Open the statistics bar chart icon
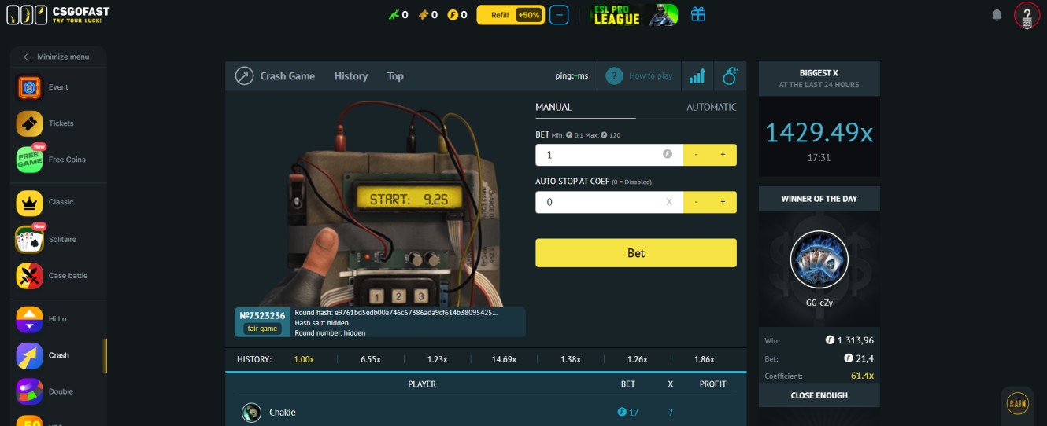 coord(697,76)
